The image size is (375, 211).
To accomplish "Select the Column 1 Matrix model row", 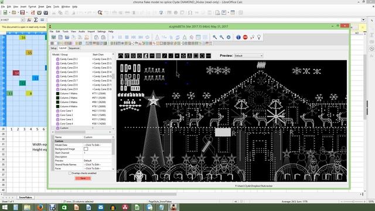I will [81, 94].
